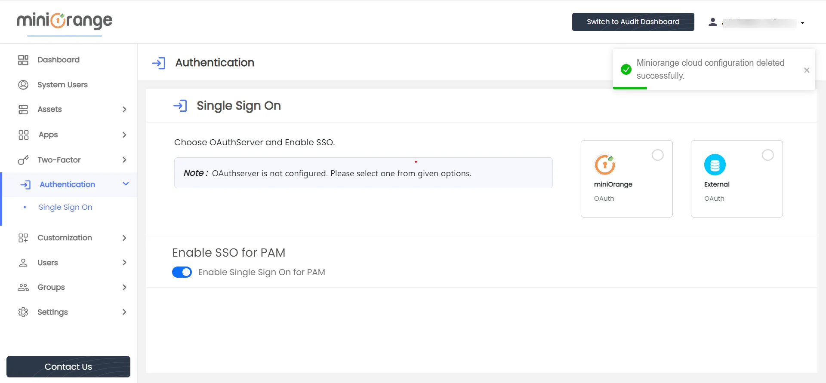Image resolution: width=826 pixels, height=383 pixels.
Task: Go to System Users menu item
Action: 62,85
